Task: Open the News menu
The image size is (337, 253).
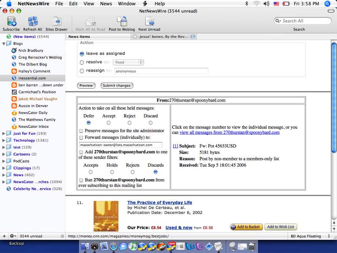Action: pos(106,4)
